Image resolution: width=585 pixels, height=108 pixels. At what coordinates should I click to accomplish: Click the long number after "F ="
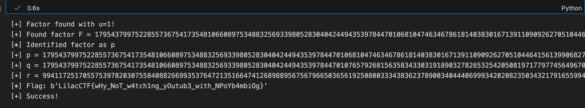[339, 34]
